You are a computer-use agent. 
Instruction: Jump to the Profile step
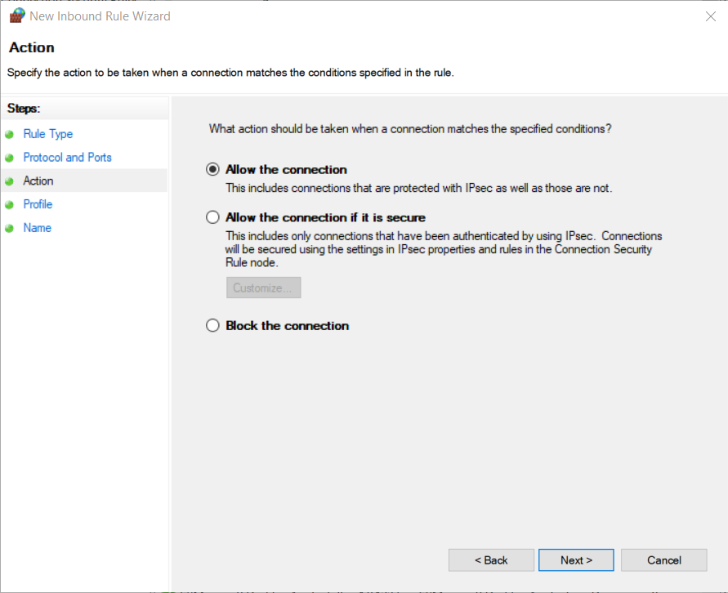38,204
